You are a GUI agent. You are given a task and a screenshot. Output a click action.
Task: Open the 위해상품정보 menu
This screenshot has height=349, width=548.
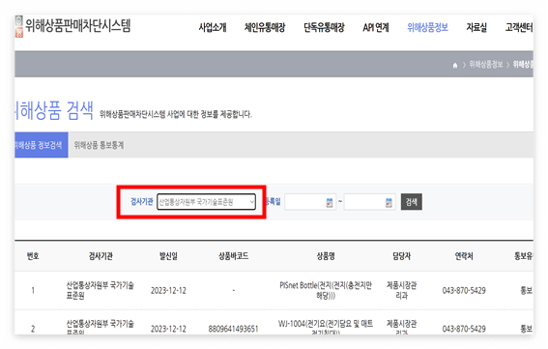tap(427, 27)
